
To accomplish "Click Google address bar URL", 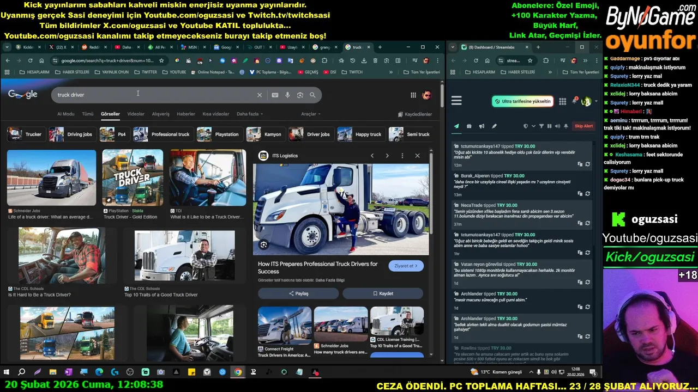I will tap(107, 60).
